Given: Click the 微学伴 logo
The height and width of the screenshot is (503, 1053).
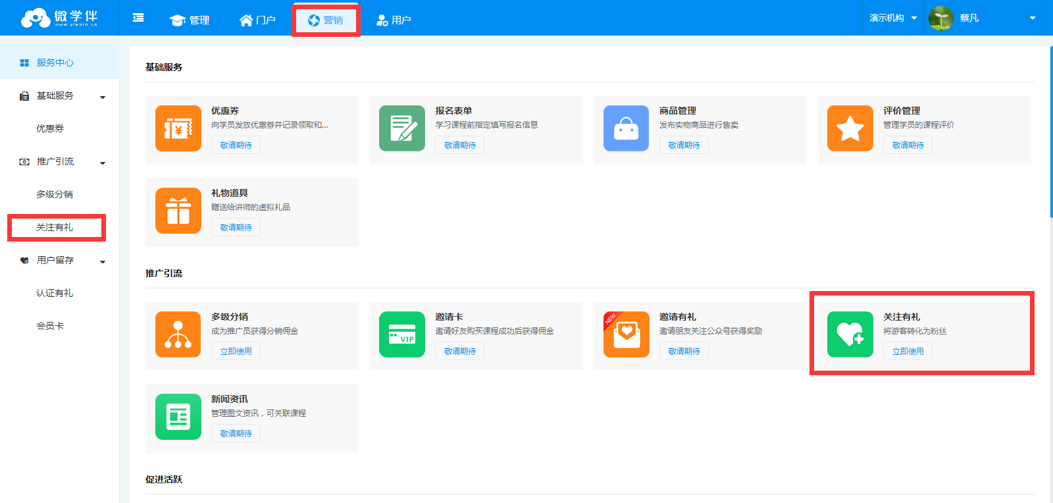Looking at the screenshot, I should [x=59, y=18].
